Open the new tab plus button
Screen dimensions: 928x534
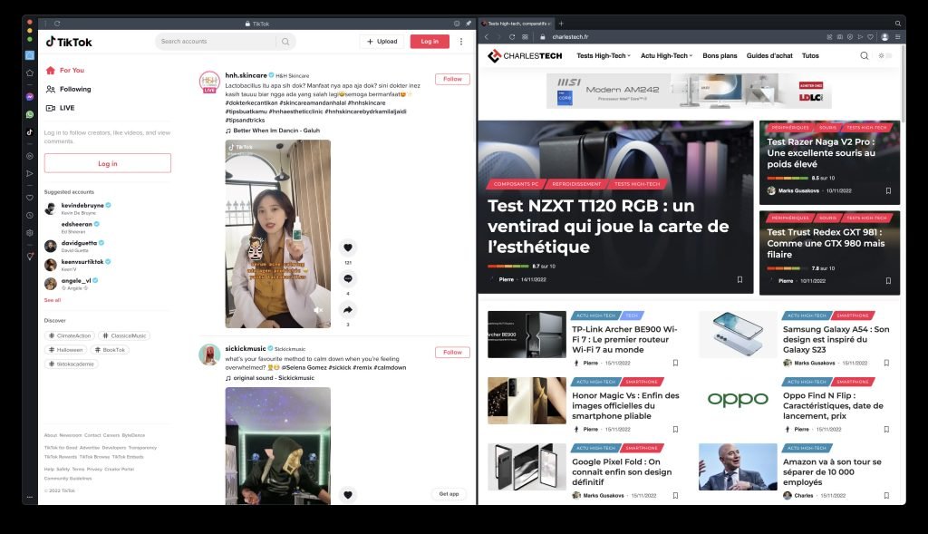tap(561, 24)
